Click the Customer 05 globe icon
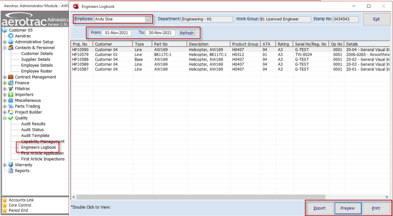Image resolution: width=393 pixels, height=216 pixels. tap(4, 30)
